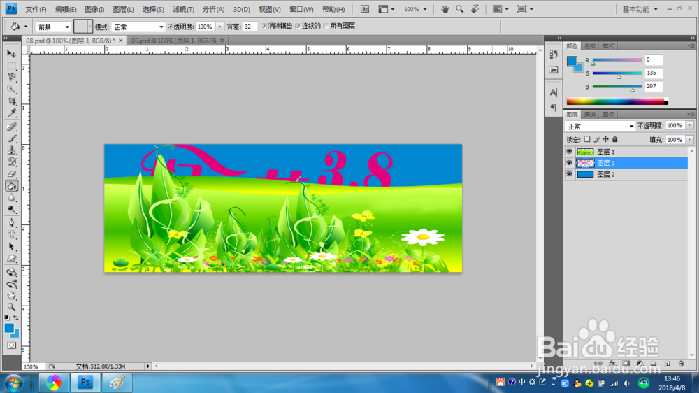Open the Character panel icon
The height and width of the screenshot is (393, 699).
(x=553, y=92)
